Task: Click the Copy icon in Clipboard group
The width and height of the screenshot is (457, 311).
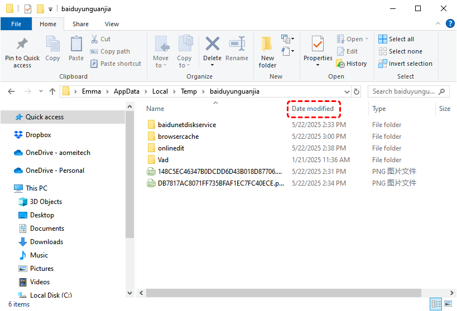Action: click(x=52, y=44)
